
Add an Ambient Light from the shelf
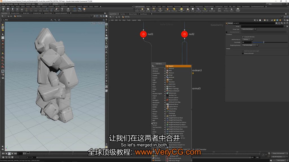(x=212, y=10)
